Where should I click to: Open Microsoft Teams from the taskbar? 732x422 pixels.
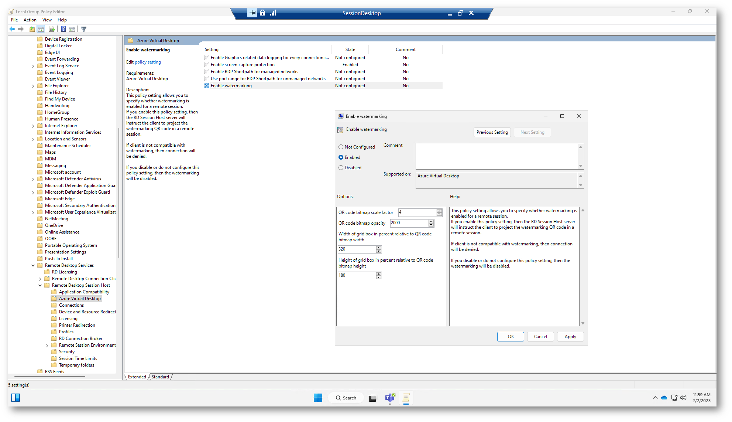click(390, 398)
